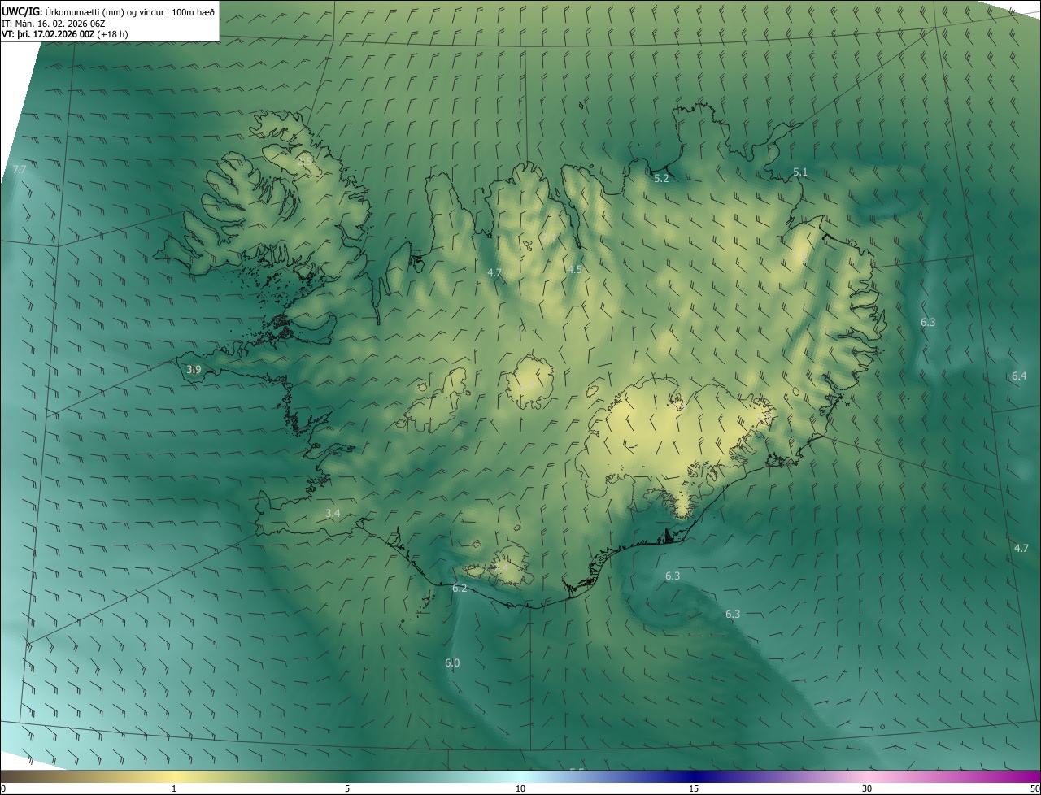This screenshot has width=1041, height=795.
Task: Click the 50 tick on color scale
Action: point(1034,788)
